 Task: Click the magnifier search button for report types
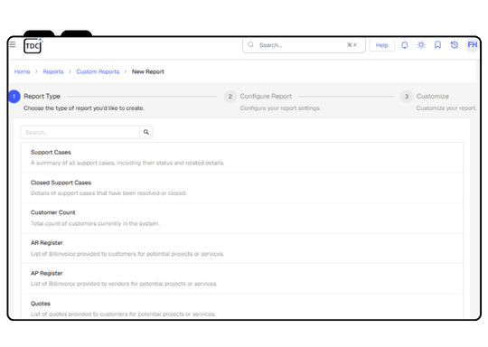tap(146, 132)
